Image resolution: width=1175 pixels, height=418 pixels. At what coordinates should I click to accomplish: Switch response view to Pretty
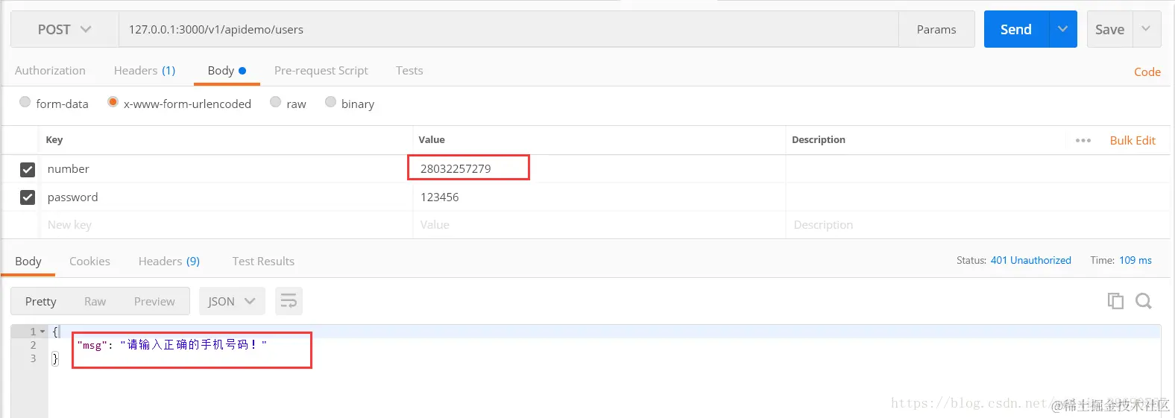(x=41, y=301)
